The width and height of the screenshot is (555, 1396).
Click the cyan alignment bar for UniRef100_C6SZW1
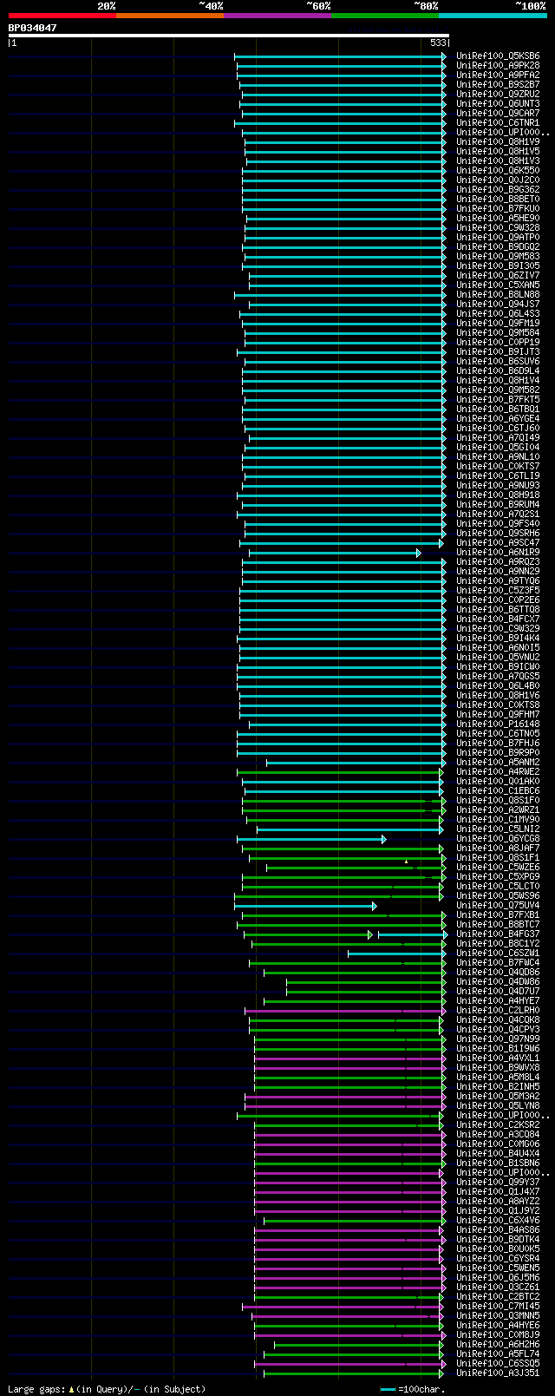click(397, 954)
